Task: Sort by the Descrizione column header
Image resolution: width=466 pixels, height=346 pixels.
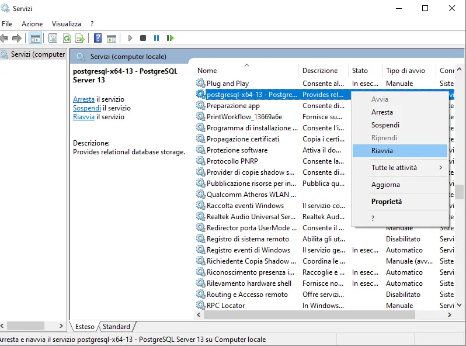Action: click(x=323, y=71)
